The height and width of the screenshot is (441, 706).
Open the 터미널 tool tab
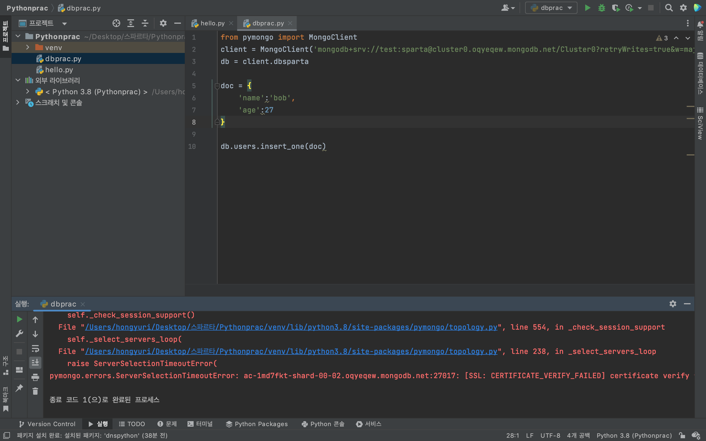pyautogui.click(x=200, y=424)
